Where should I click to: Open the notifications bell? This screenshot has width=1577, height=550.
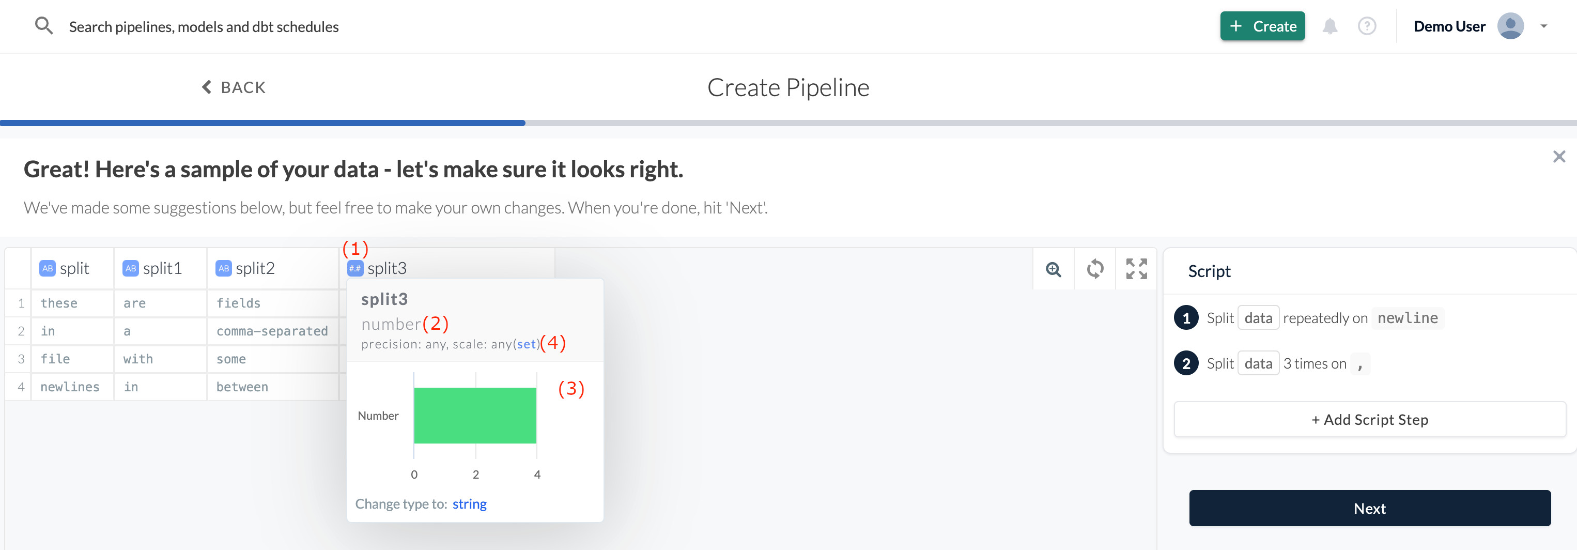pyautogui.click(x=1329, y=26)
